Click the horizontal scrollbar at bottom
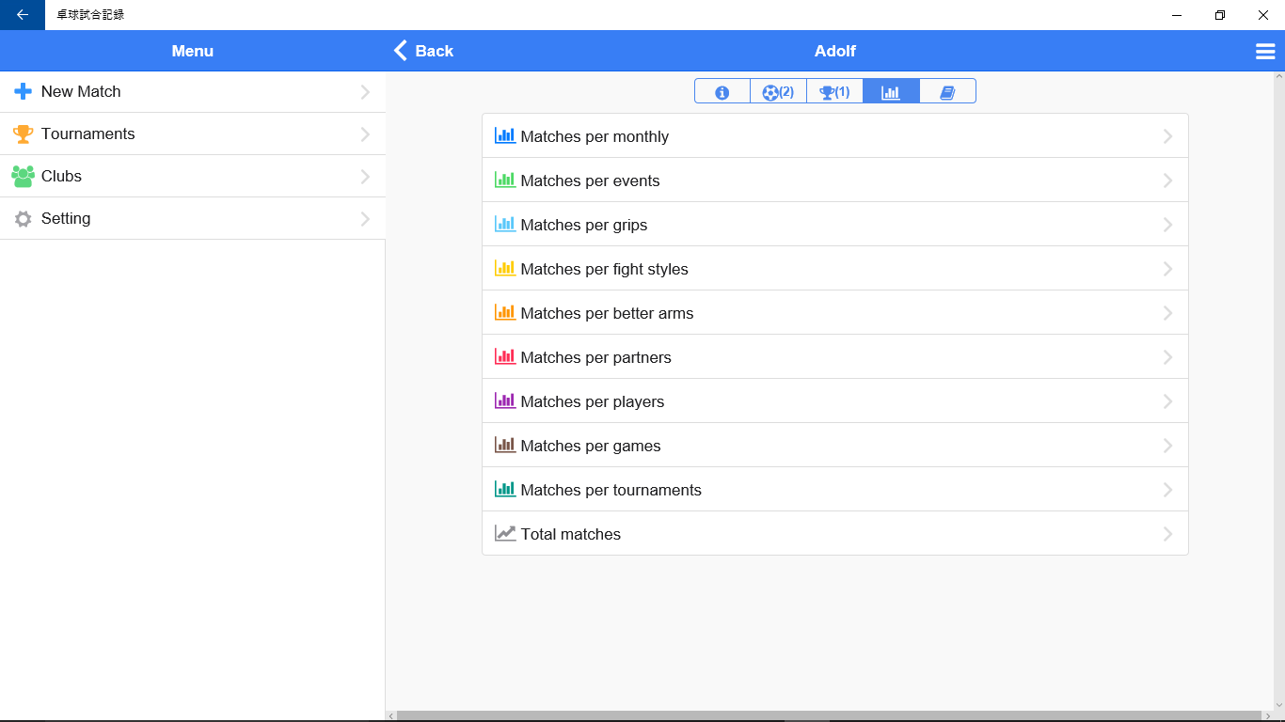This screenshot has height=722, width=1285. pos(828,715)
